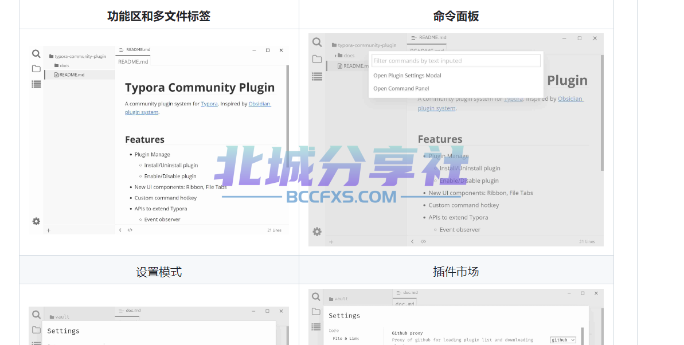Screen dimensions: 684x345
Task: Click the README.md title tab in 功能区和多文件标签 screenshot
Action: [134, 50]
